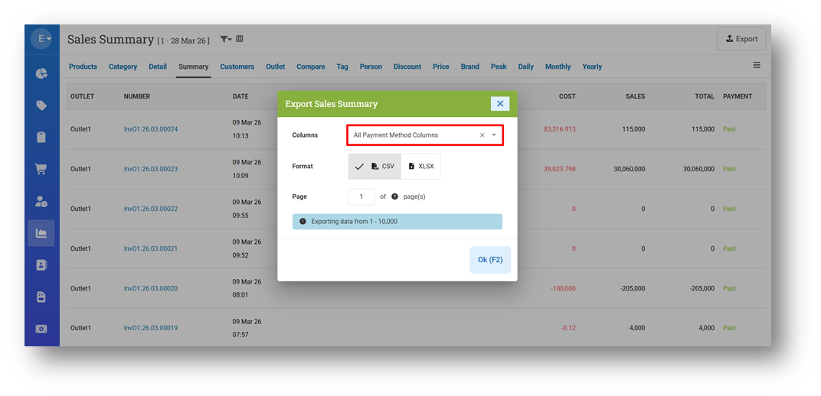821x396 pixels.
Task: Select CSV export format
Action: tap(375, 166)
